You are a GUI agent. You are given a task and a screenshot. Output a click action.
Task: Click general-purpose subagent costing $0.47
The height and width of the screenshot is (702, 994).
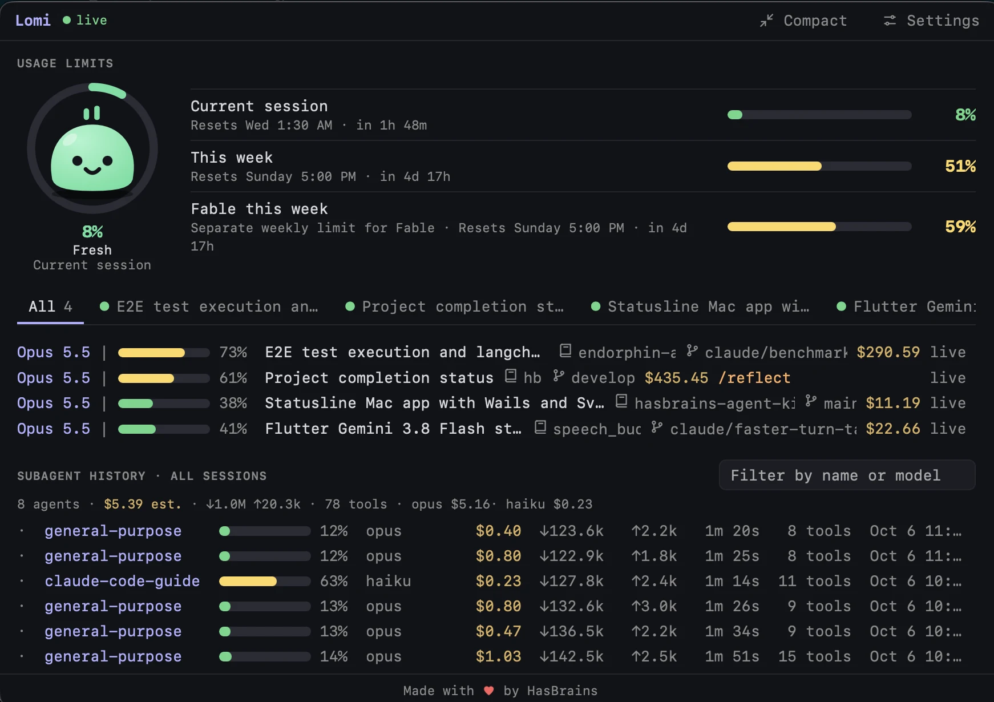click(113, 631)
